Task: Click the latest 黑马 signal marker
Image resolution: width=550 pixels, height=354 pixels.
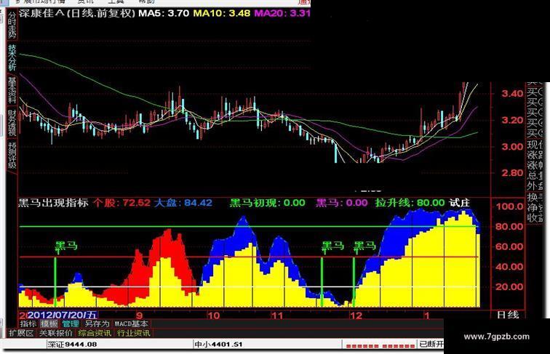Action: coord(364,246)
